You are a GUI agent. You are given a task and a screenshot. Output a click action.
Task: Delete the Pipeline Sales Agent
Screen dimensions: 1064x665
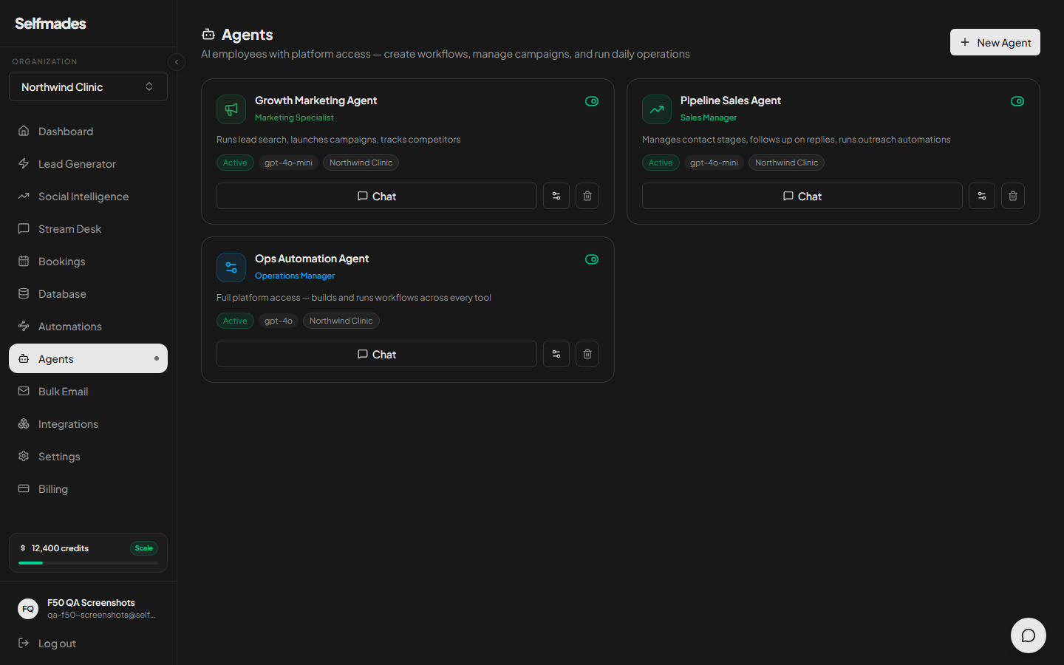pyautogui.click(x=1013, y=196)
